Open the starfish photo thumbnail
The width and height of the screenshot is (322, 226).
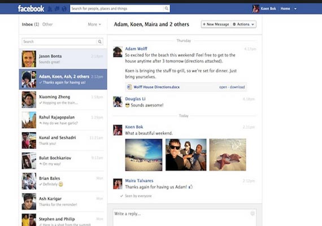228,155
